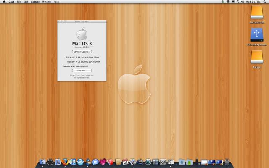Viewport: 269px width, 168px height.
Task: Open Finder from the Dock
Action: pos(42,162)
